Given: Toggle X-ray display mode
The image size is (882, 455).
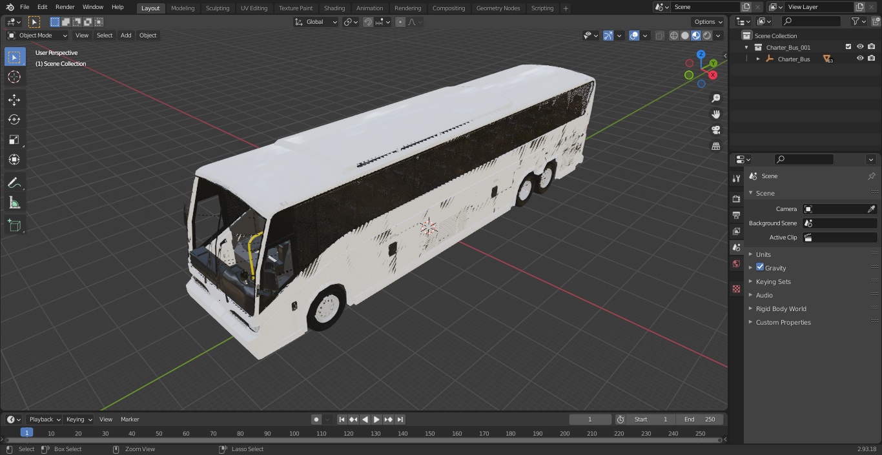Looking at the screenshot, I should pyautogui.click(x=659, y=35).
